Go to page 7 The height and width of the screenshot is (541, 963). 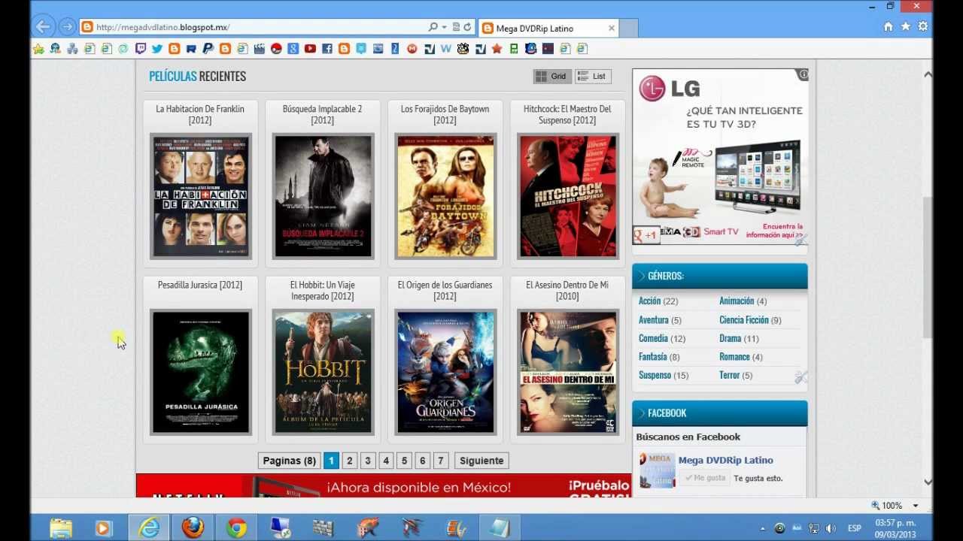click(x=441, y=461)
